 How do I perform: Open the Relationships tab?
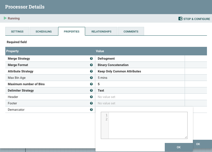(101, 31)
